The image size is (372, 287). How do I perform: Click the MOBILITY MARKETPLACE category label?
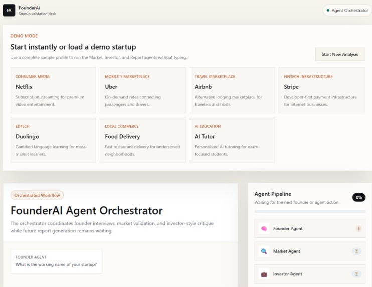click(127, 77)
